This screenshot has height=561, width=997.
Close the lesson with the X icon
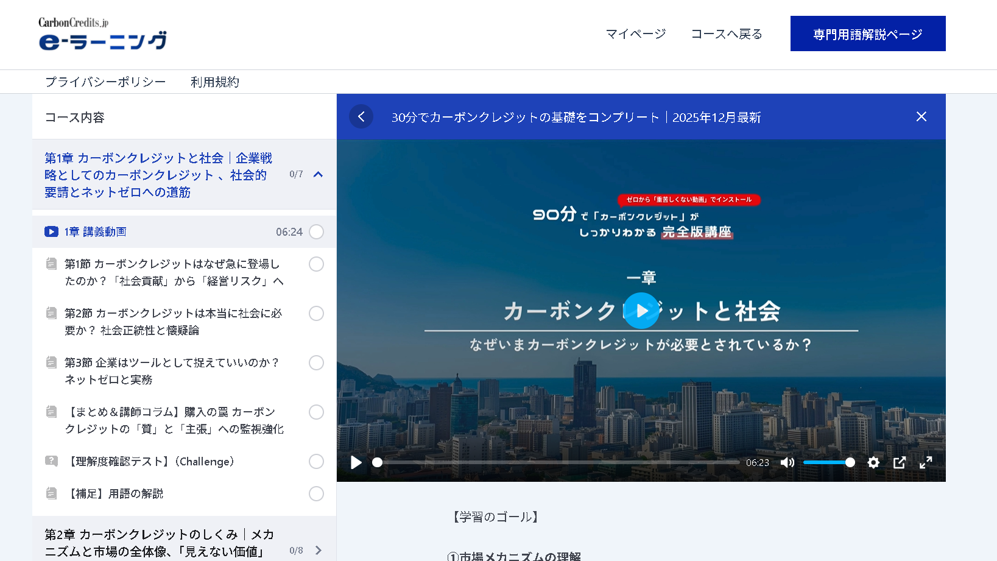pos(921,116)
